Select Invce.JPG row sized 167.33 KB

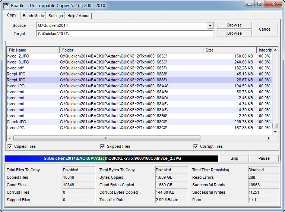coord(139,128)
